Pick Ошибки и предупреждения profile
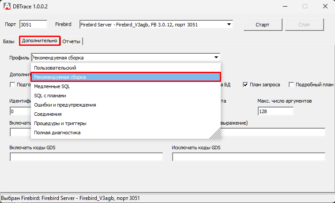The width and height of the screenshot is (335, 203). coord(126,105)
